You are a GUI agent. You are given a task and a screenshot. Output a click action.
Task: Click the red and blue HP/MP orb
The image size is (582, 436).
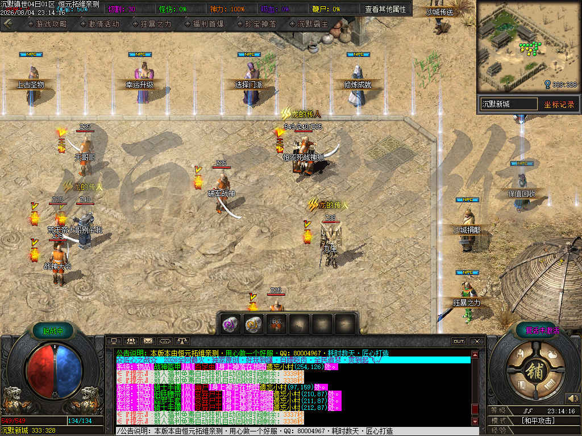55,371
